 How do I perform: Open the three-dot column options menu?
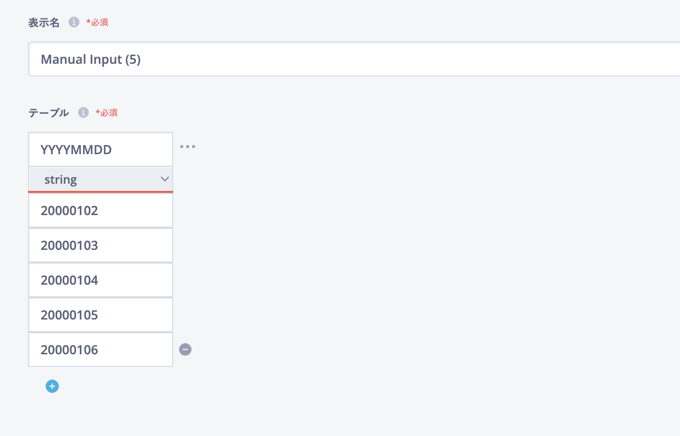[188, 146]
